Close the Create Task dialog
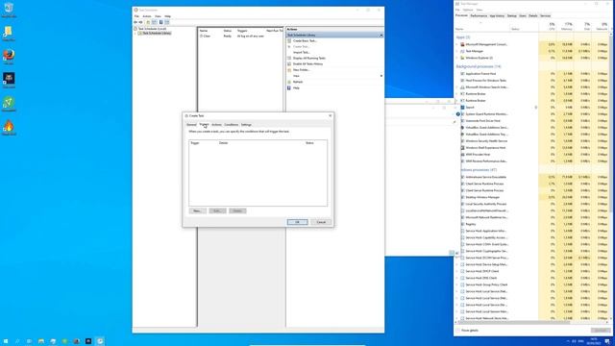Screen dimensions: 615x346 331,115
